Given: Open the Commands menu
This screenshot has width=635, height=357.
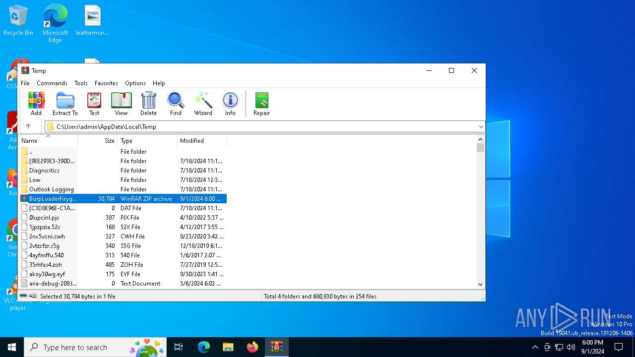Looking at the screenshot, I should click(52, 83).
